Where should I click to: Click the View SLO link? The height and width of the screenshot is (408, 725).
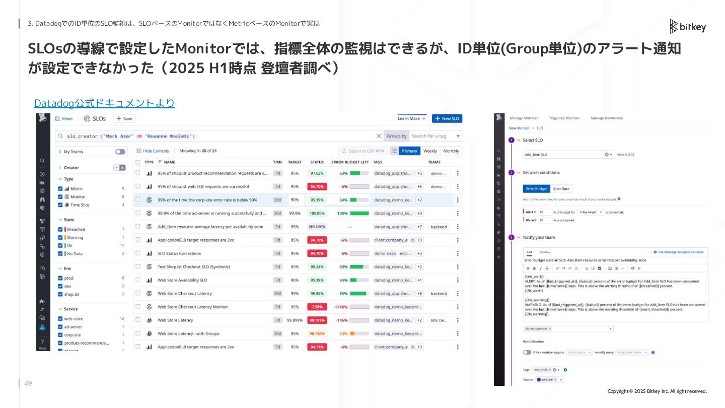tap(625, 155)
